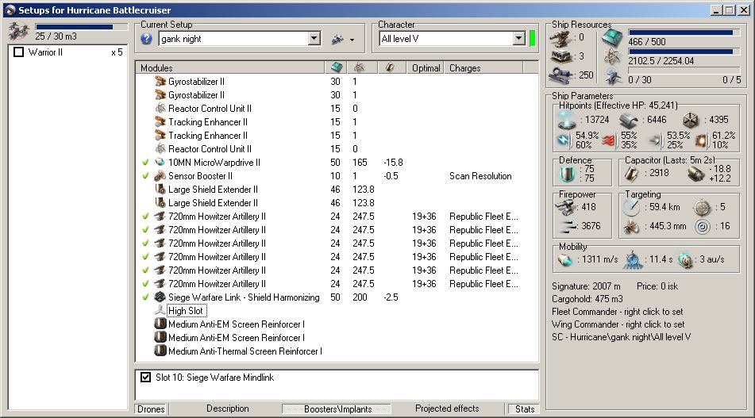Click the SC Hurricane gank night line
The width and height of the screenshot is (755, 418).
(621, 337)
